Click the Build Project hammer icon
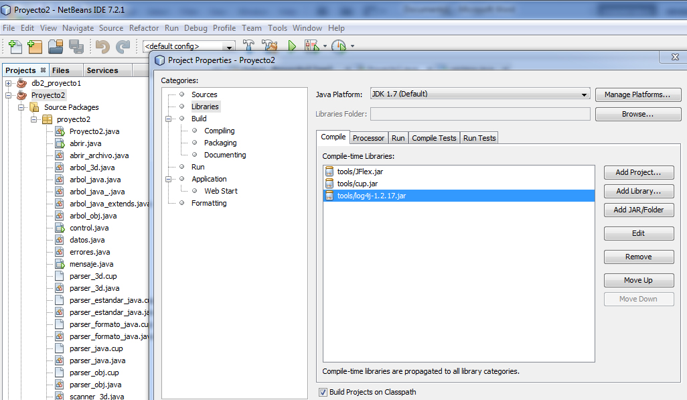The width and height of the screenshot is (687, 400). 248,46
